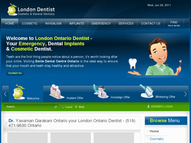Show next offers with right carousel arrow
Viewport: 191px width, 143px height.
point(185,94)
